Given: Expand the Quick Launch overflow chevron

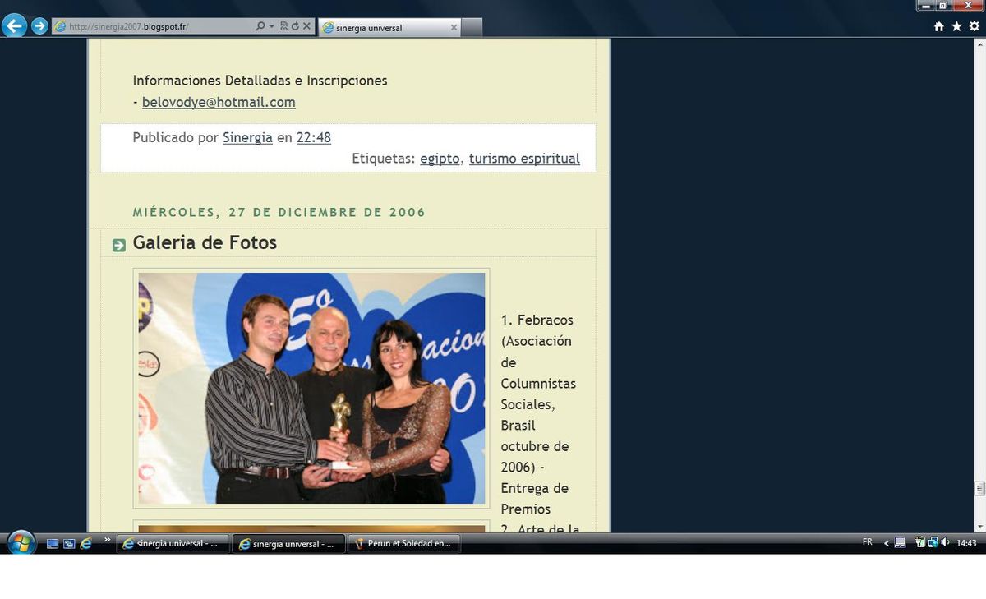Looking at the screenshot, I should [x=107, y=540].
